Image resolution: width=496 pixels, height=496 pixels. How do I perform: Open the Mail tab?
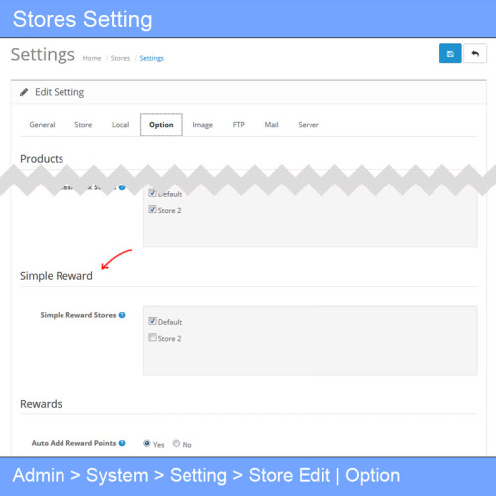click(x=271, y=125)
